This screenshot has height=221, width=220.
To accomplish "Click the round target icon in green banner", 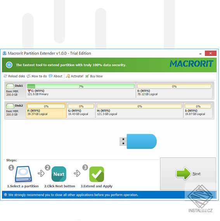I will coord(9,65).
